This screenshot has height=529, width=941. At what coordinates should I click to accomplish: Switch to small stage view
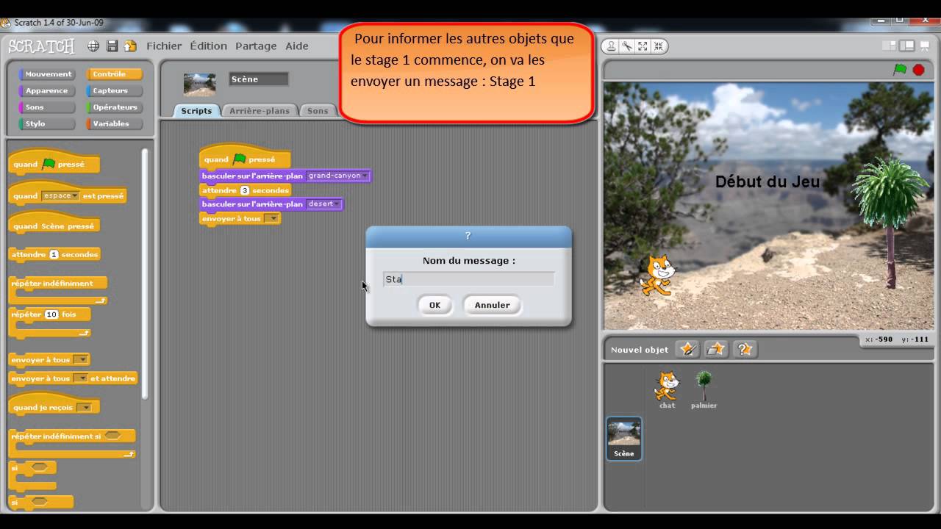tap(891, 46)
